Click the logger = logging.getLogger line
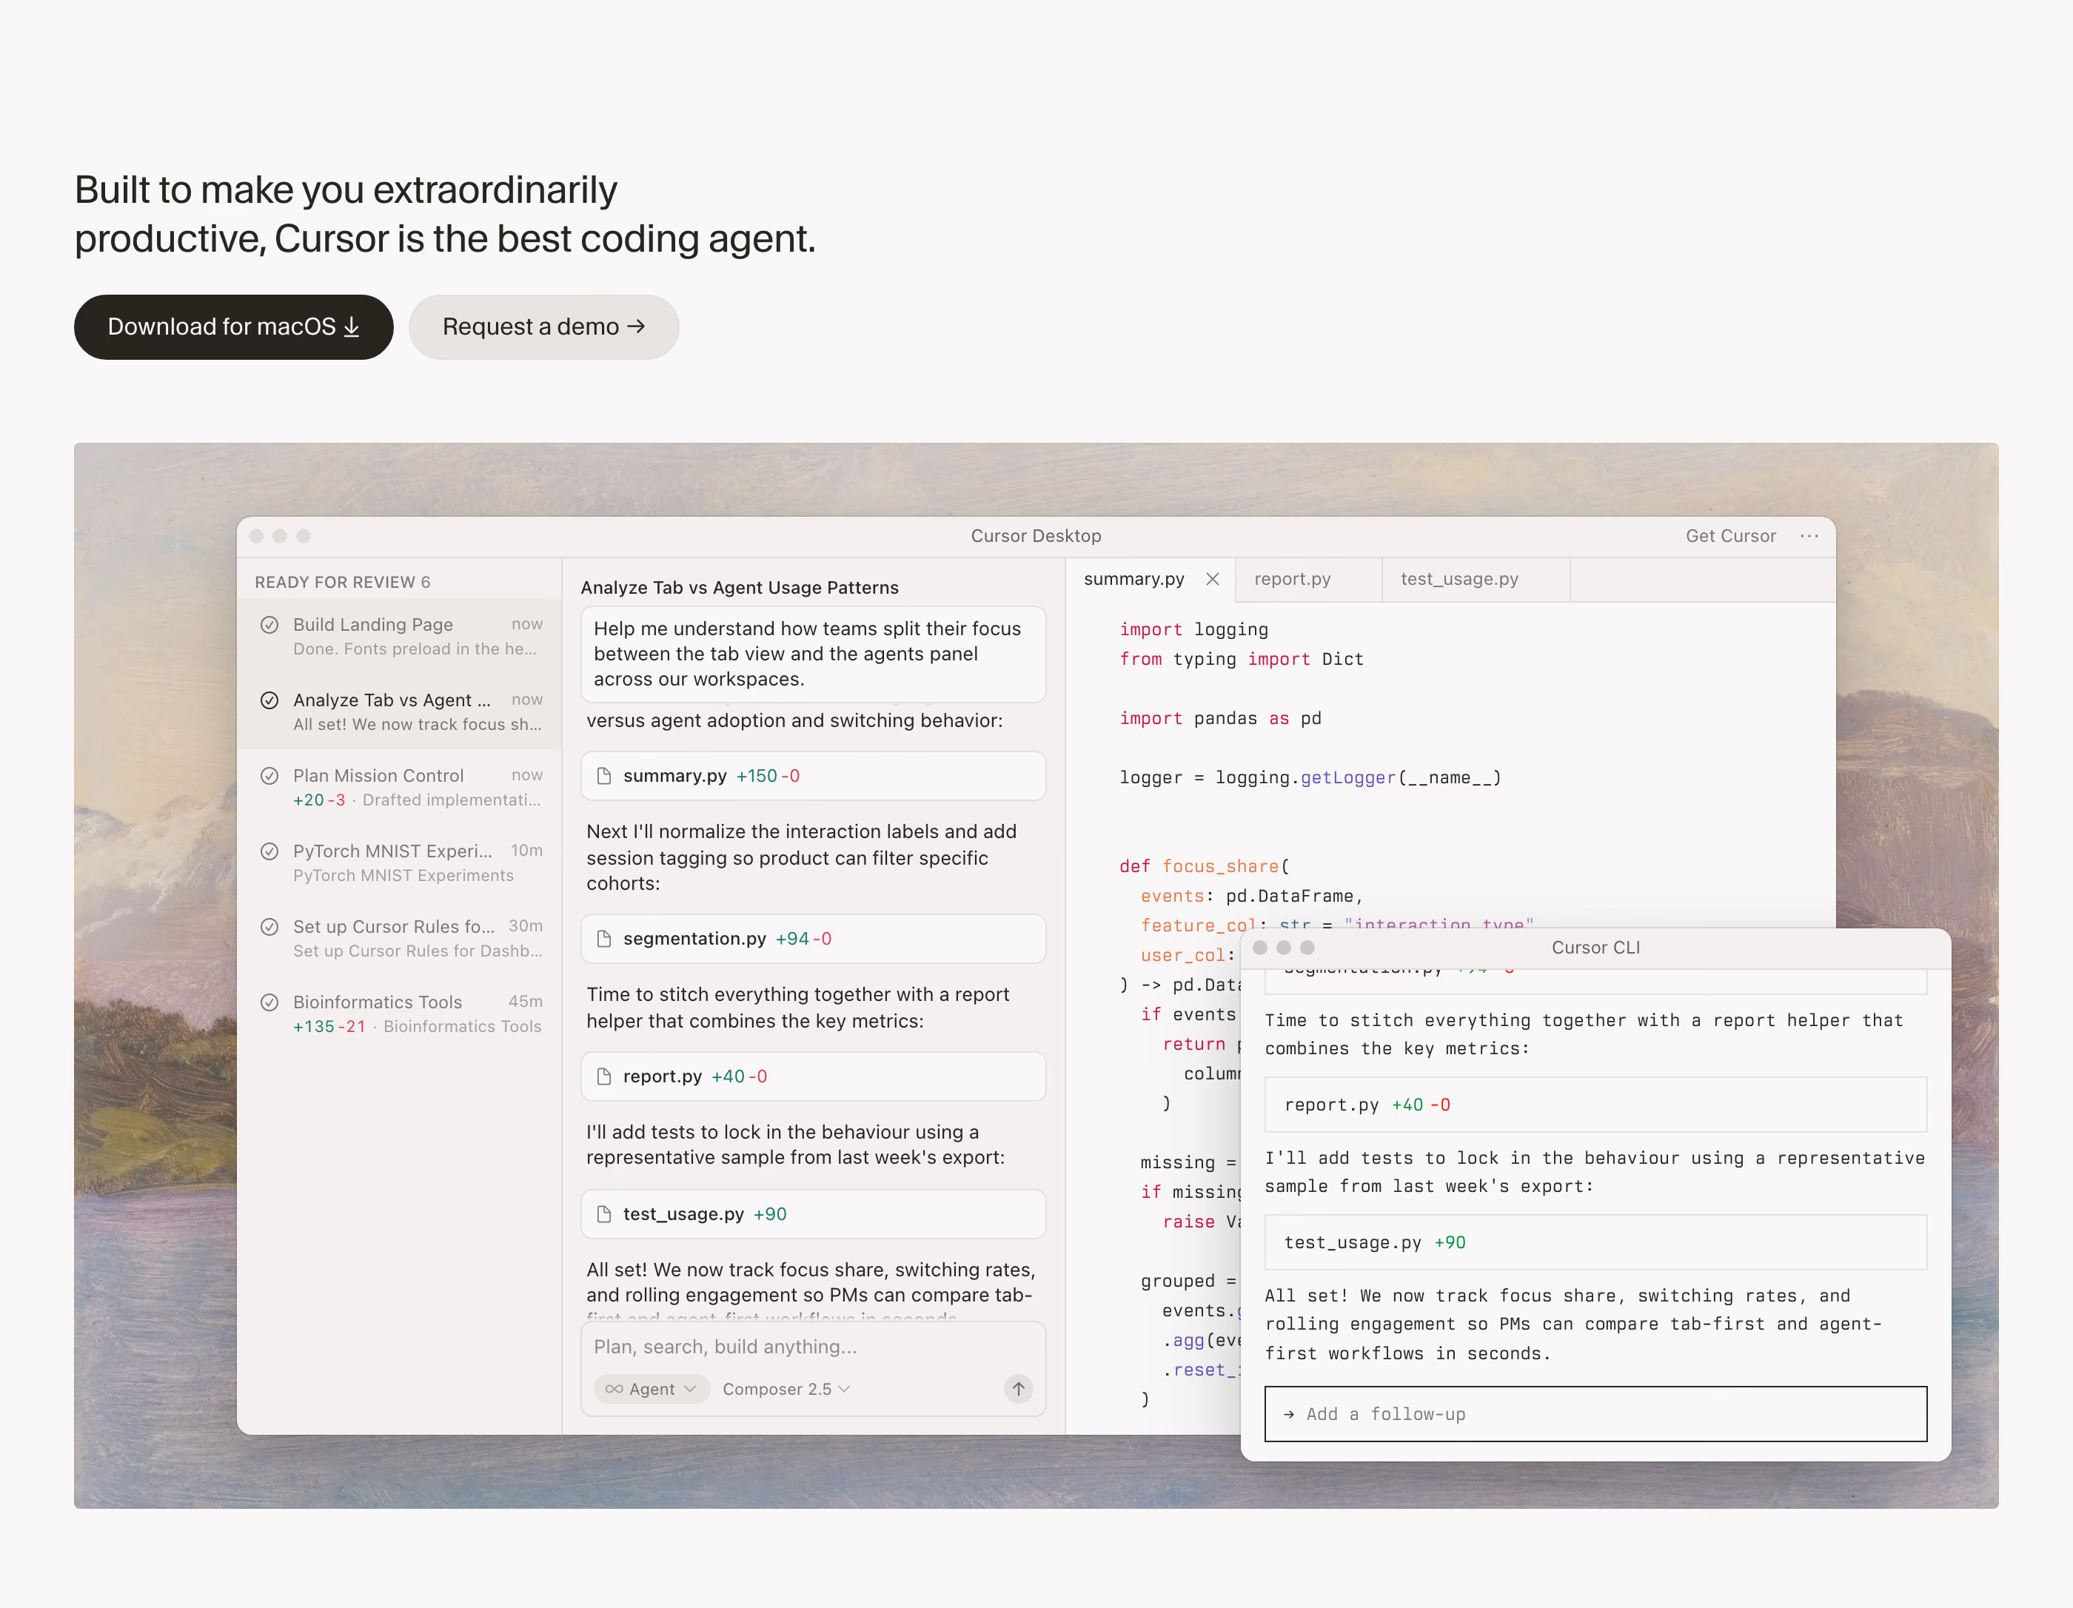Viewport: 2073px width, 1608px height. [1310, 777]
